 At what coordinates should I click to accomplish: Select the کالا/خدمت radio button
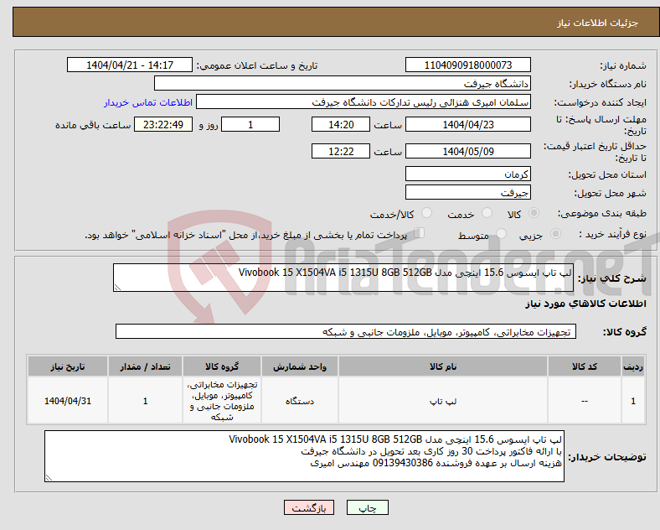point(427,213)
